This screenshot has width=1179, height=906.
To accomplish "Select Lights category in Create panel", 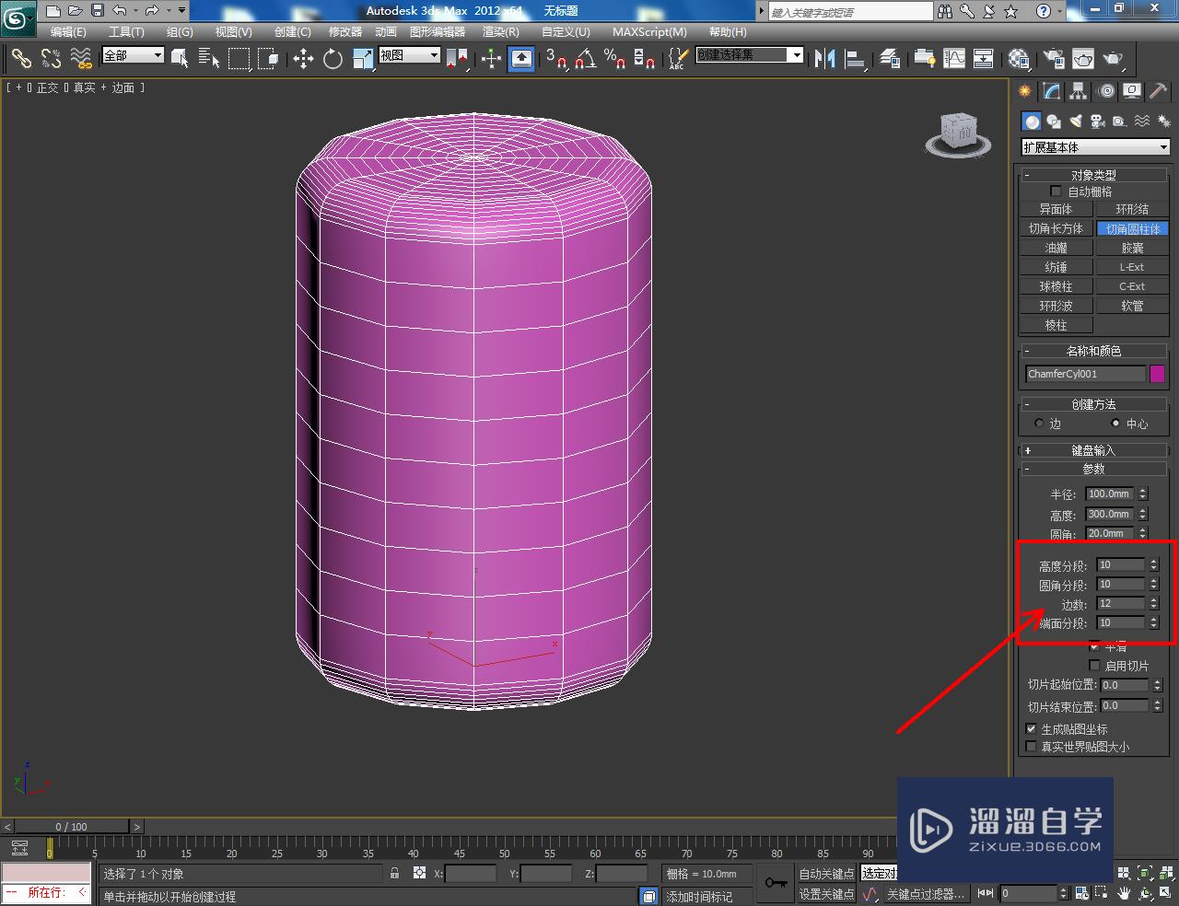I will (x=1076, y=122).
